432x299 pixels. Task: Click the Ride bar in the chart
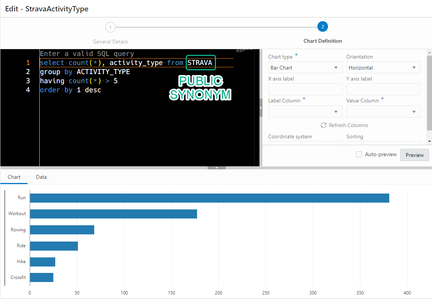54,246
